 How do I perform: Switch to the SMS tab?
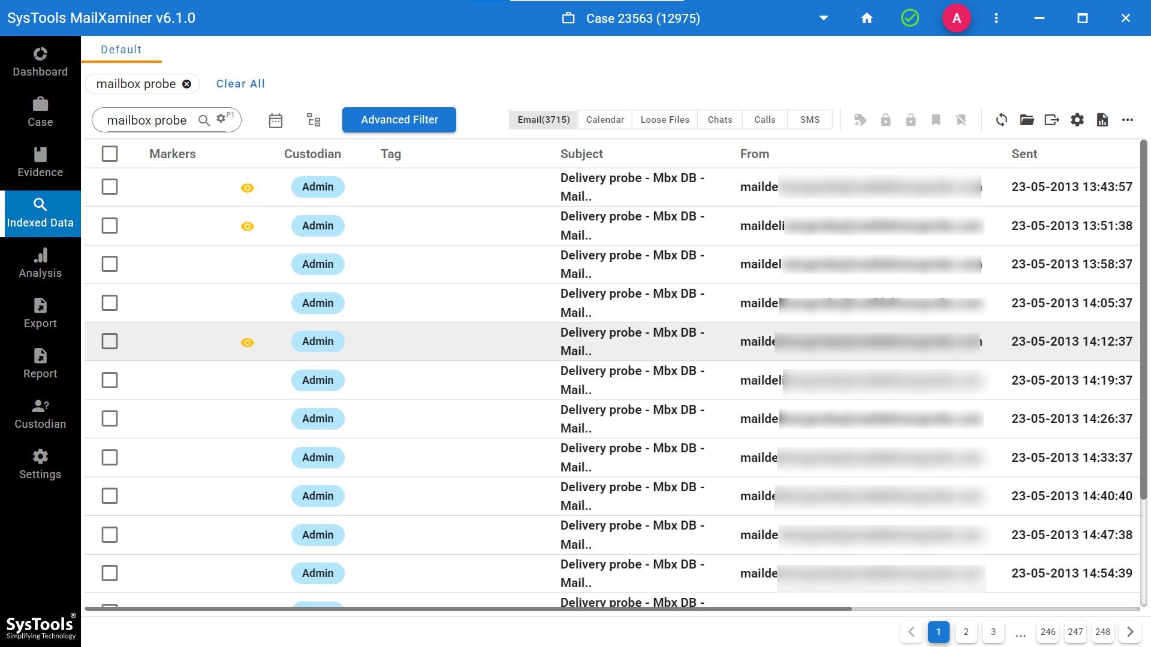[x=809, y=120]
